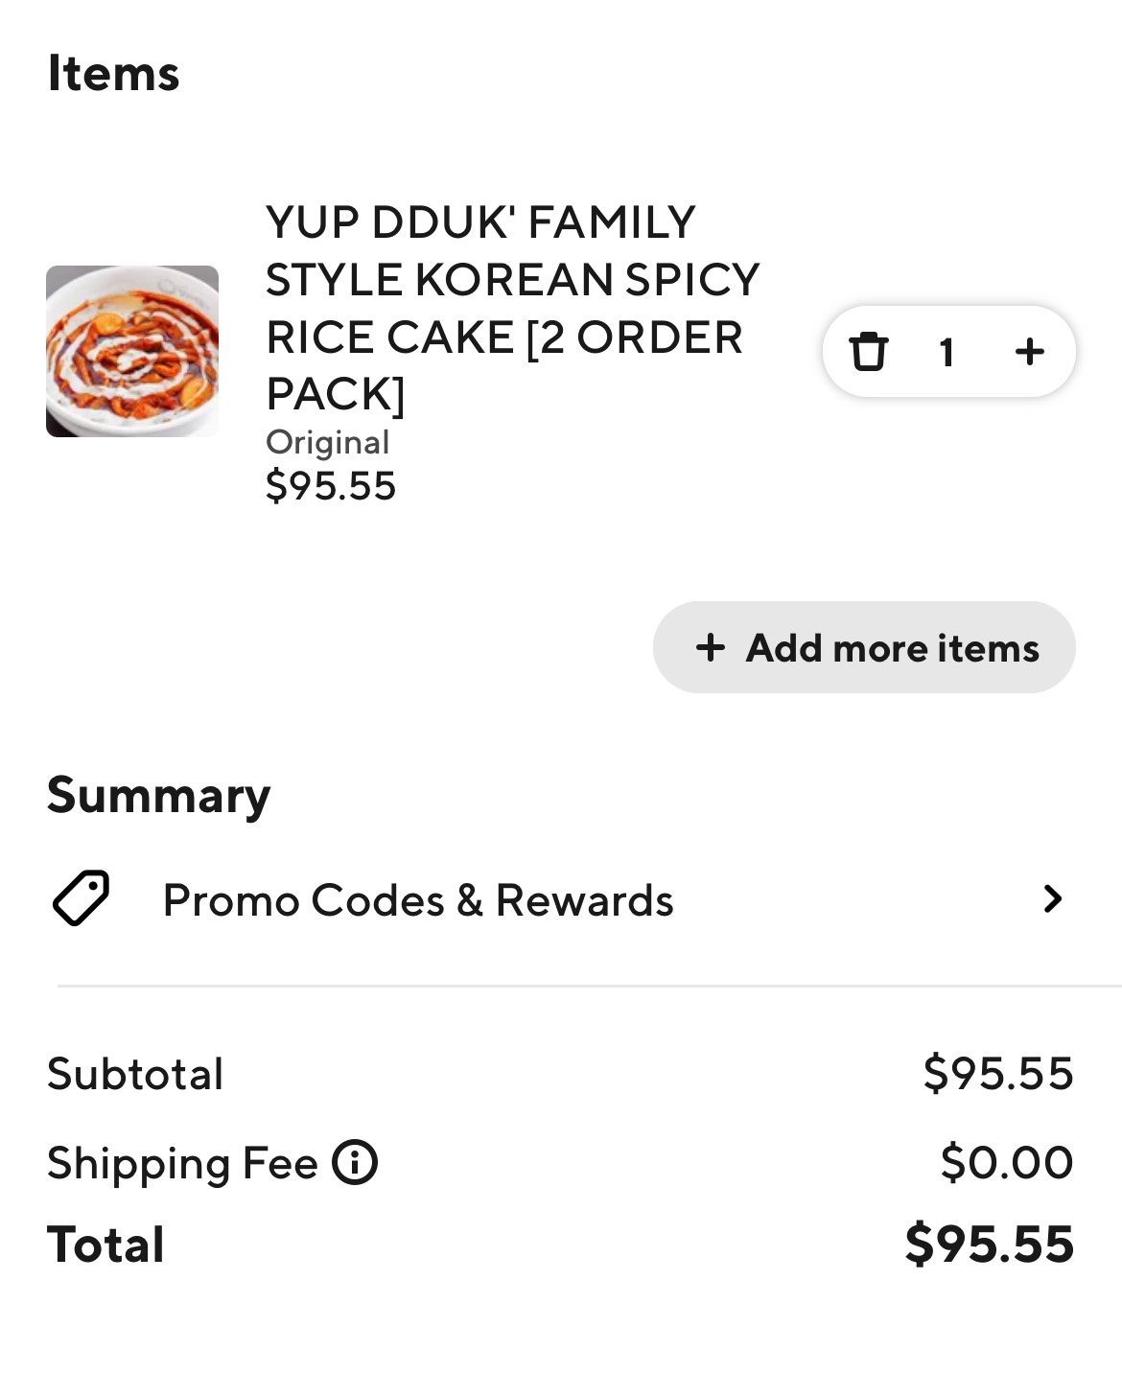Select the $0.00 shipping fee amount
This screenshot has width=1122, height=1373.
(1006, 1162)
